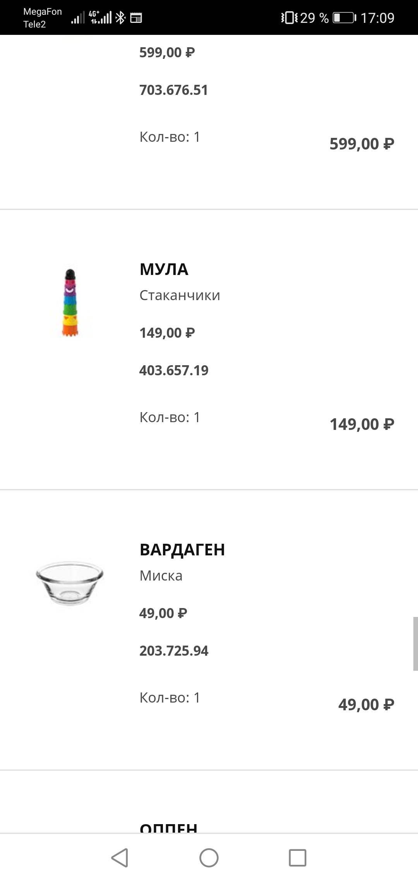Screen dimensions: 418x883
Task: Tap the Миска product description
Action: pos(161,576)
